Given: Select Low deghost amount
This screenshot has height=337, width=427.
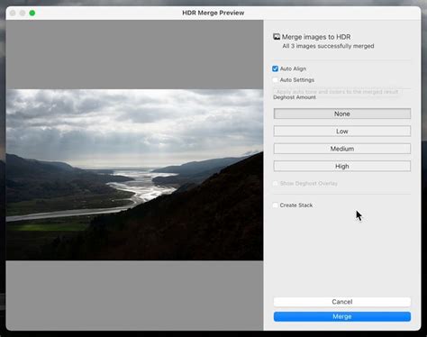Looking at the screenshot, I should pyautogui.click(x=342, y=132).
